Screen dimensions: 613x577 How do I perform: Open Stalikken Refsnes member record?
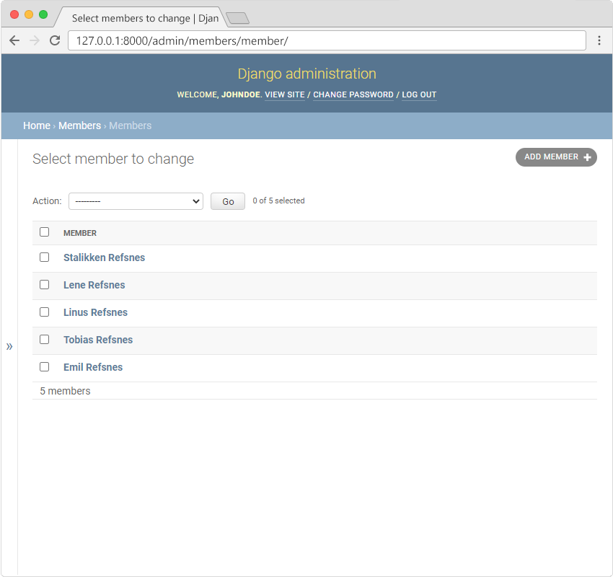pos(104,257)
